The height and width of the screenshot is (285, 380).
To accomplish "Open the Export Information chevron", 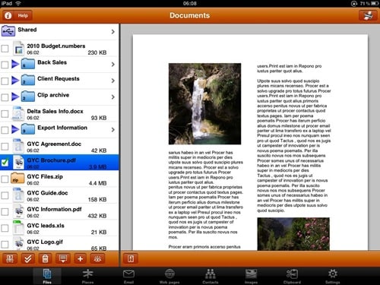I will [113, 130].
